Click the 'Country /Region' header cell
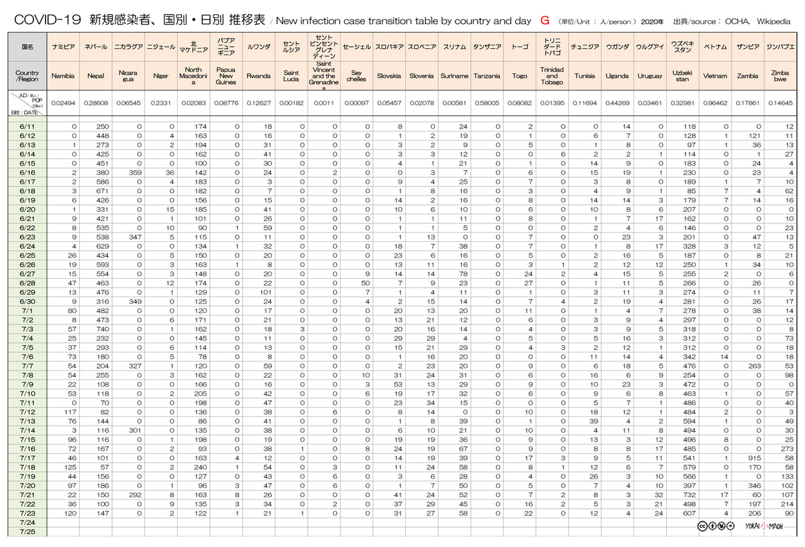The height and width of the screenshot is (547, 805). coord(28,76)
